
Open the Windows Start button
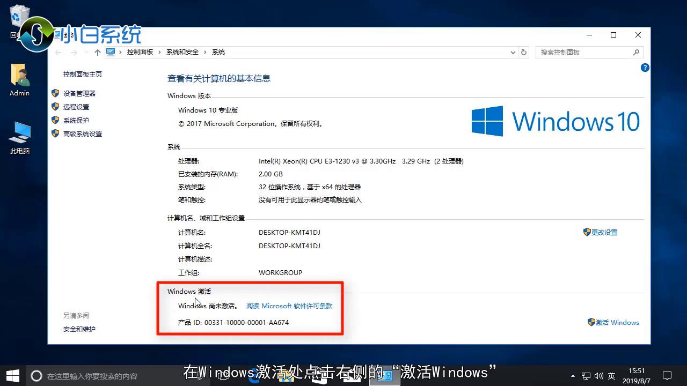pos(13,375)
